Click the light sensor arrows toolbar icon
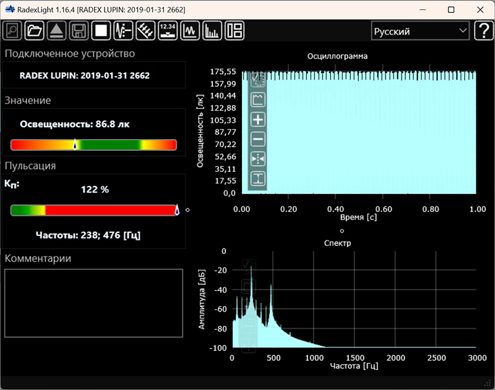The width and height of the screenshot is (495, 390). click(x=145, y=30)
